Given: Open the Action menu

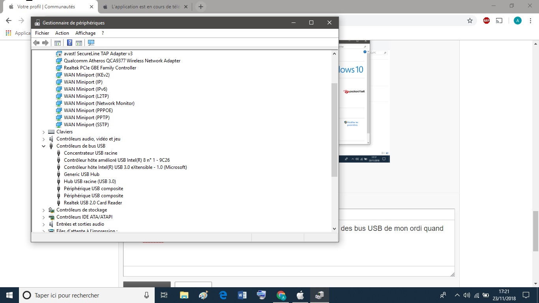Looking at the screenshot, I should point(62,33).
